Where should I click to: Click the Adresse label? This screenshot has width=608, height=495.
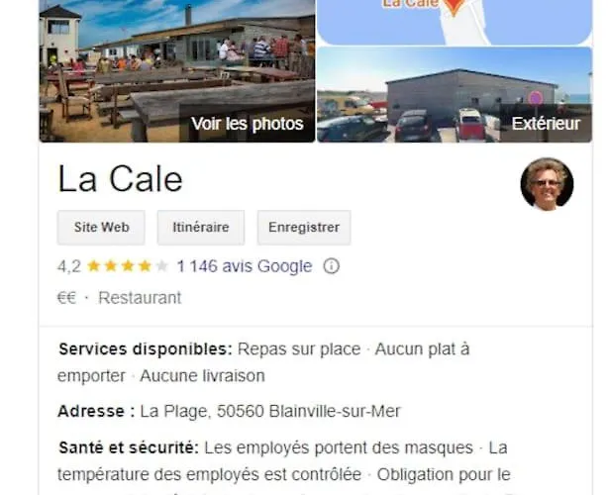(96, 411)
